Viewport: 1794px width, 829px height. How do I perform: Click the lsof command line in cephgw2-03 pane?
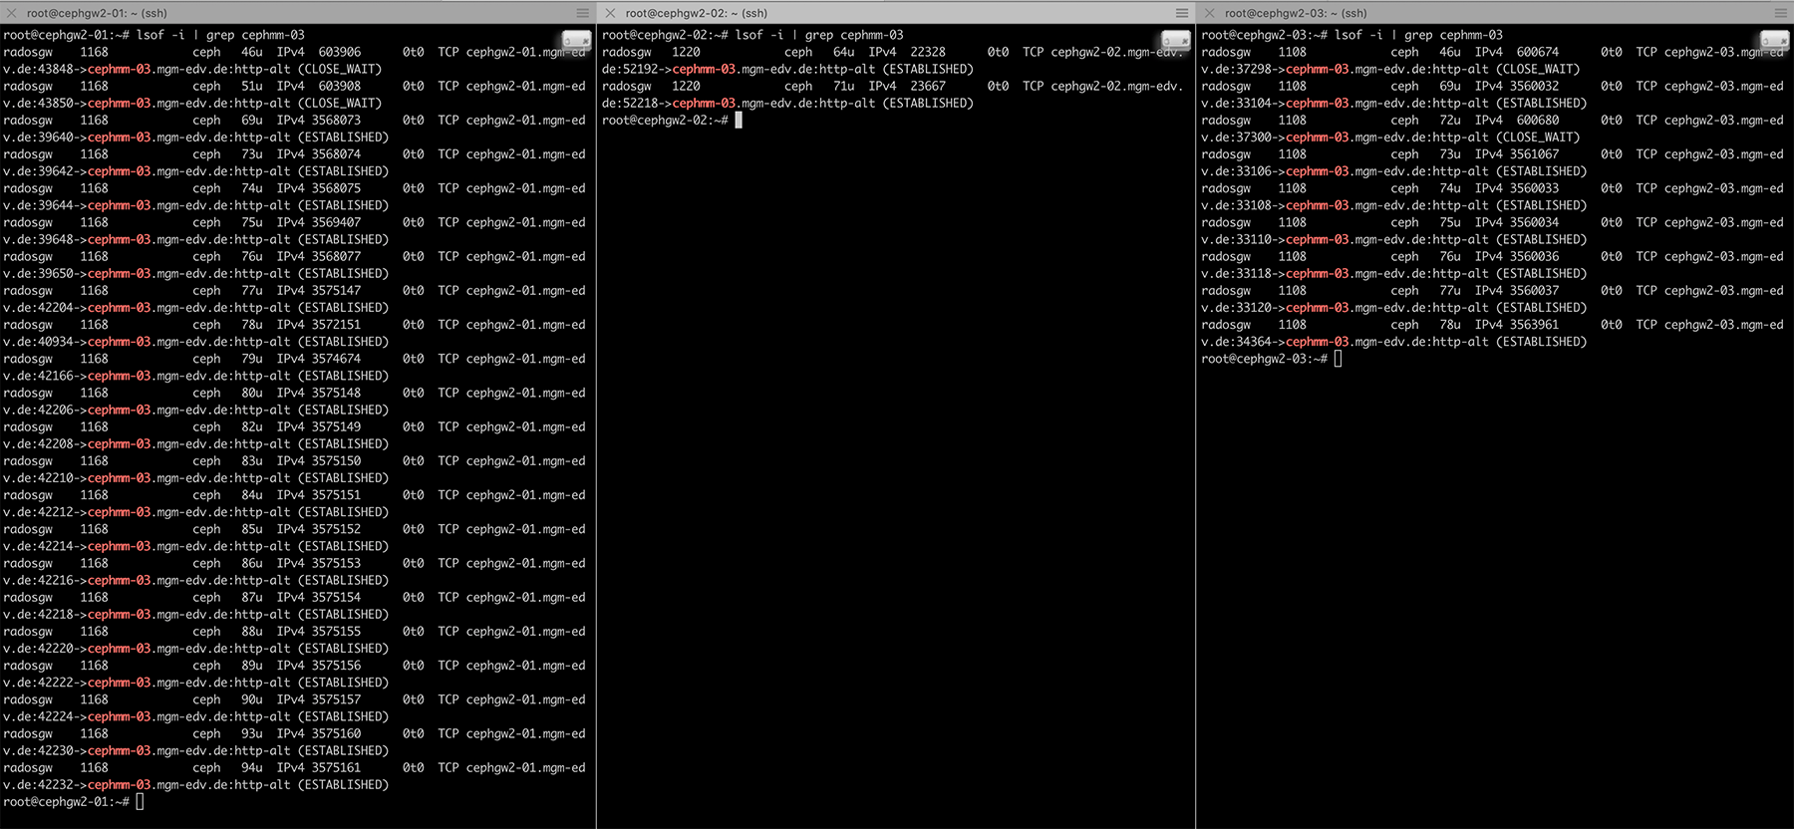click(x=1351, y=35)
